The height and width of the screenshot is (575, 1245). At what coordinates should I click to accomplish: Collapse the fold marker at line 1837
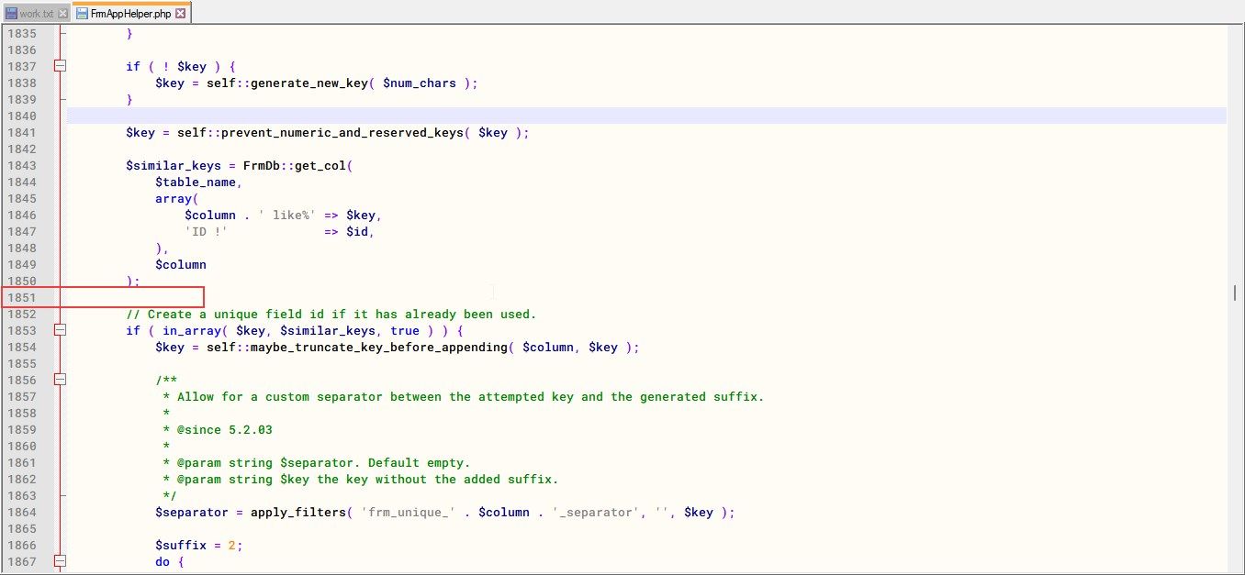(x=61, y=66)
